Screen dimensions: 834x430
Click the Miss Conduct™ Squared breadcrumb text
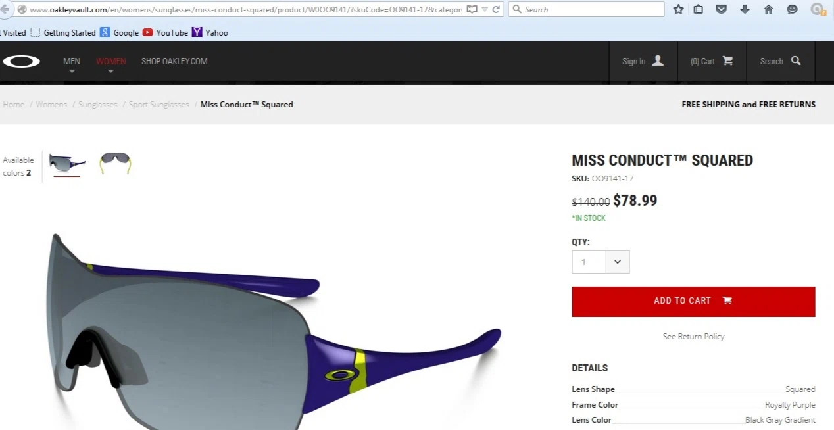coord(247,104)
